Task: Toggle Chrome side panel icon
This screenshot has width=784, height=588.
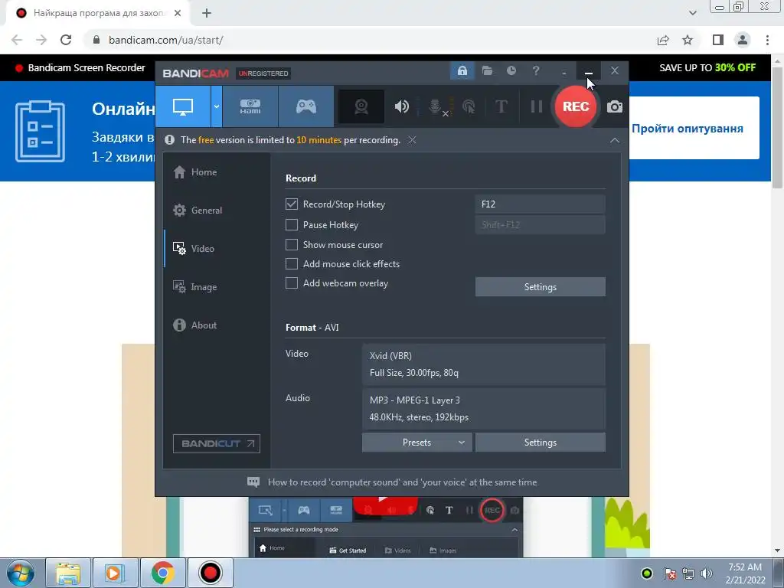Action: [718, 40]
